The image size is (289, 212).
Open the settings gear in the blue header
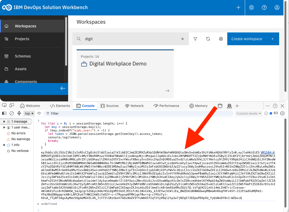click(x=251, y=7)
